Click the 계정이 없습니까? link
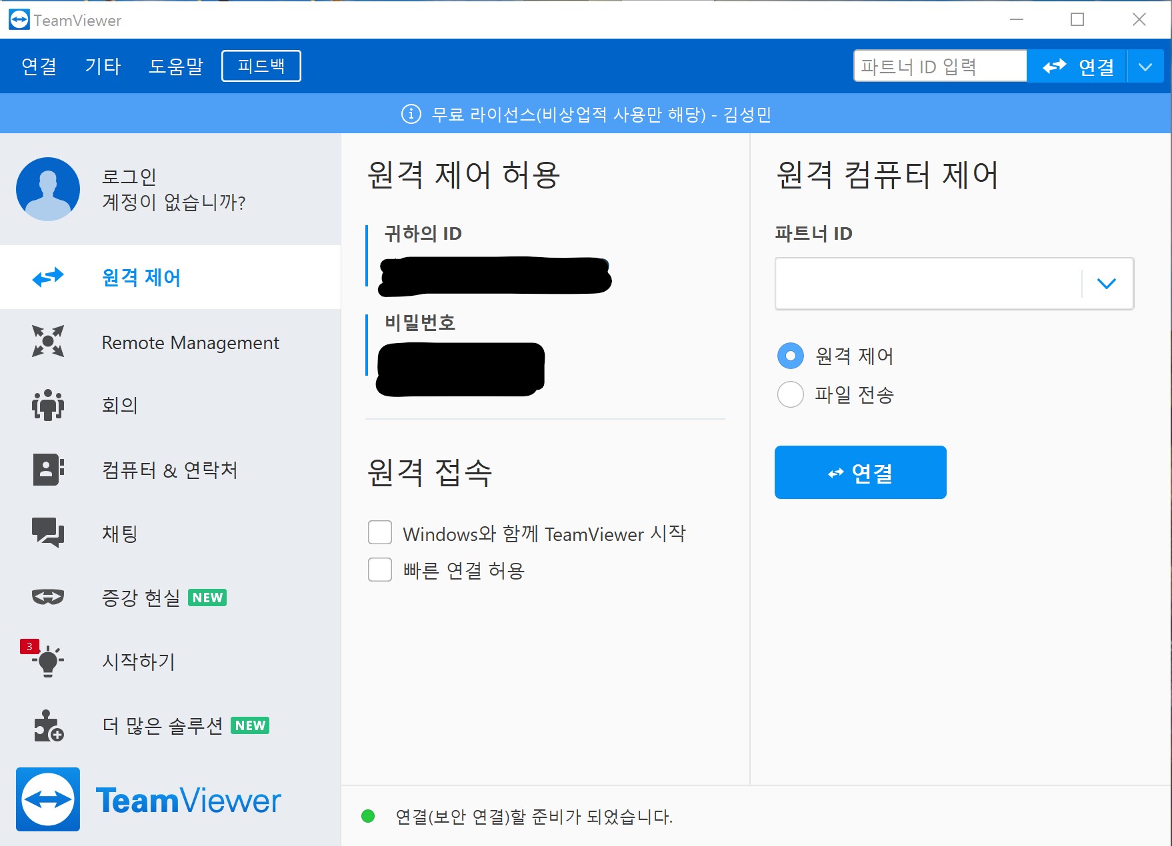1172x846 pixels. [174, 202]
